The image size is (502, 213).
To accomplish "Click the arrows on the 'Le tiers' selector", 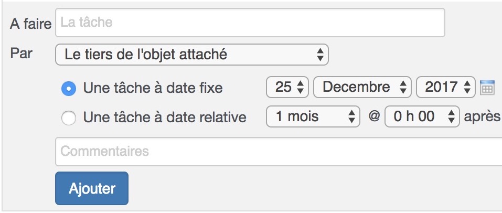I will pos(320,55).
